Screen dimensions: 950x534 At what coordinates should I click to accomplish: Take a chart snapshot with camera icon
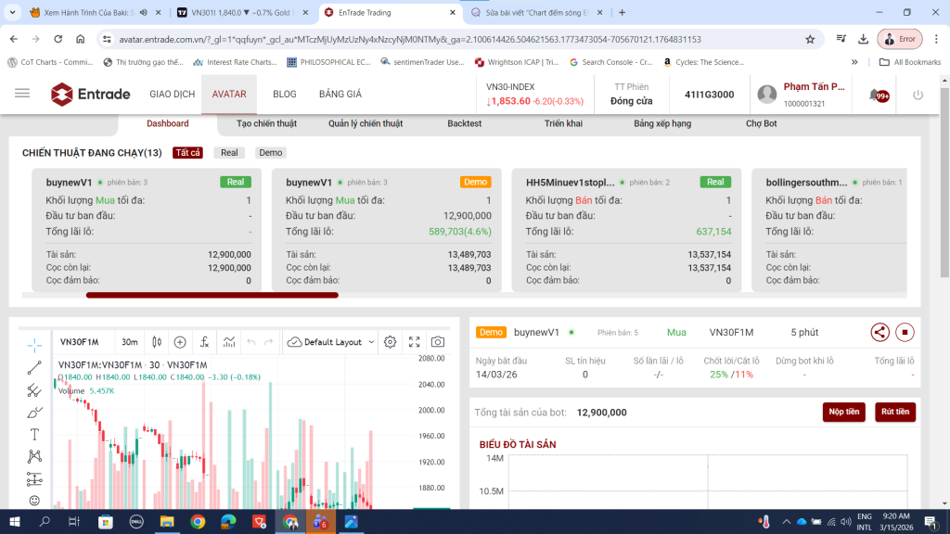438,342
